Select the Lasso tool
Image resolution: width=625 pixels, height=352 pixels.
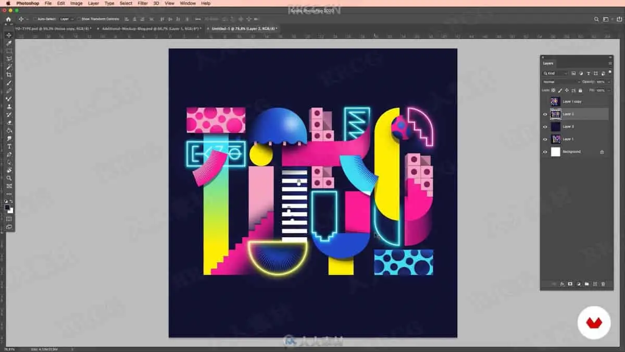coord(9,59)
